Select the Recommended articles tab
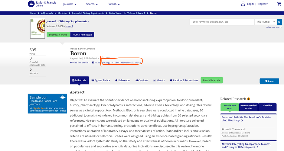284x151 pixels. pos(249,107)
